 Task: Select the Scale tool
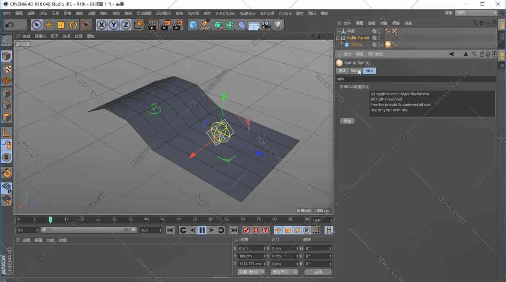tap(61, 25)
